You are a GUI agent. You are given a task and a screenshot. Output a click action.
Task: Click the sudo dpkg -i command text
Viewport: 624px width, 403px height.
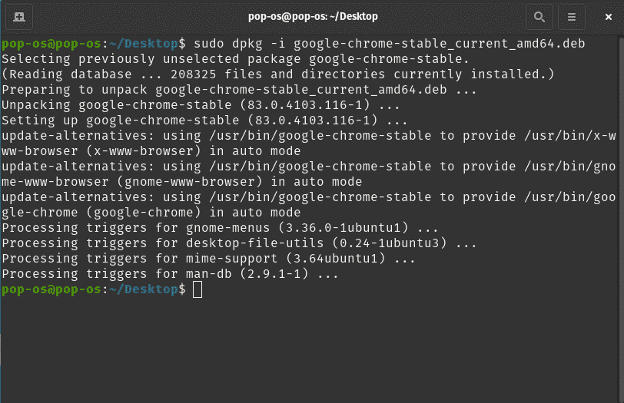[389, 43]
